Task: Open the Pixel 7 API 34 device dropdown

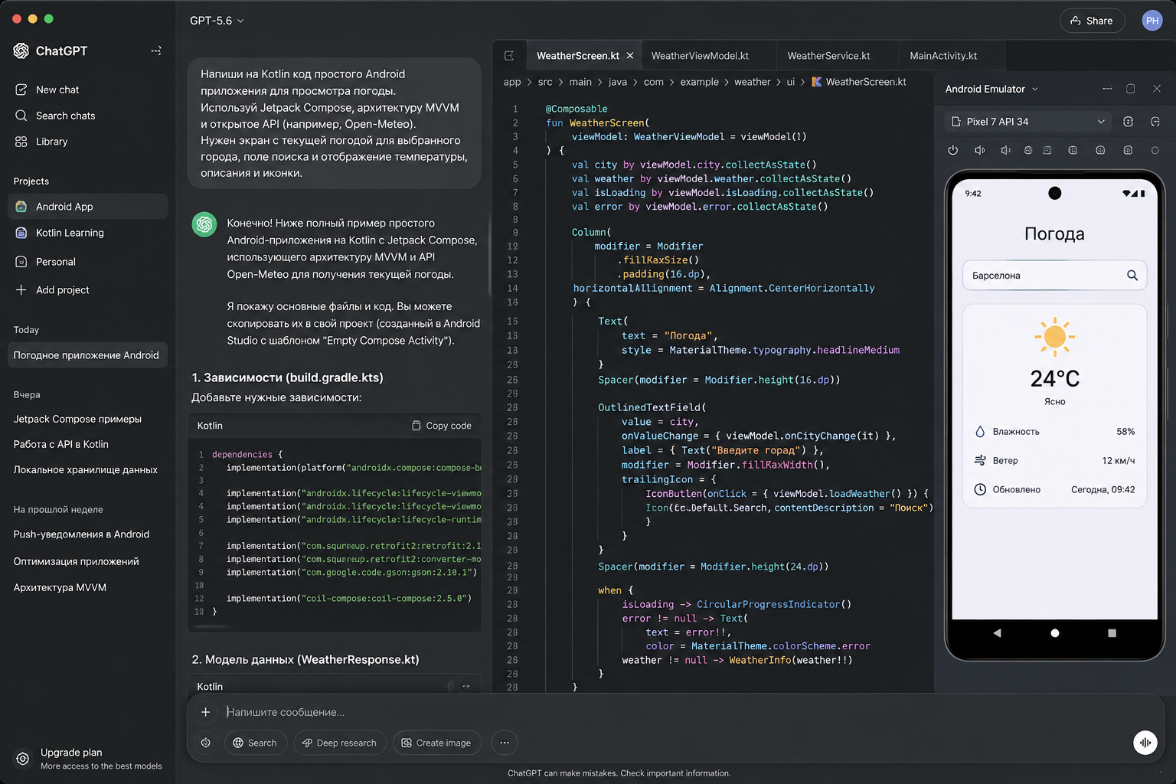Action: pos(1028,122)
